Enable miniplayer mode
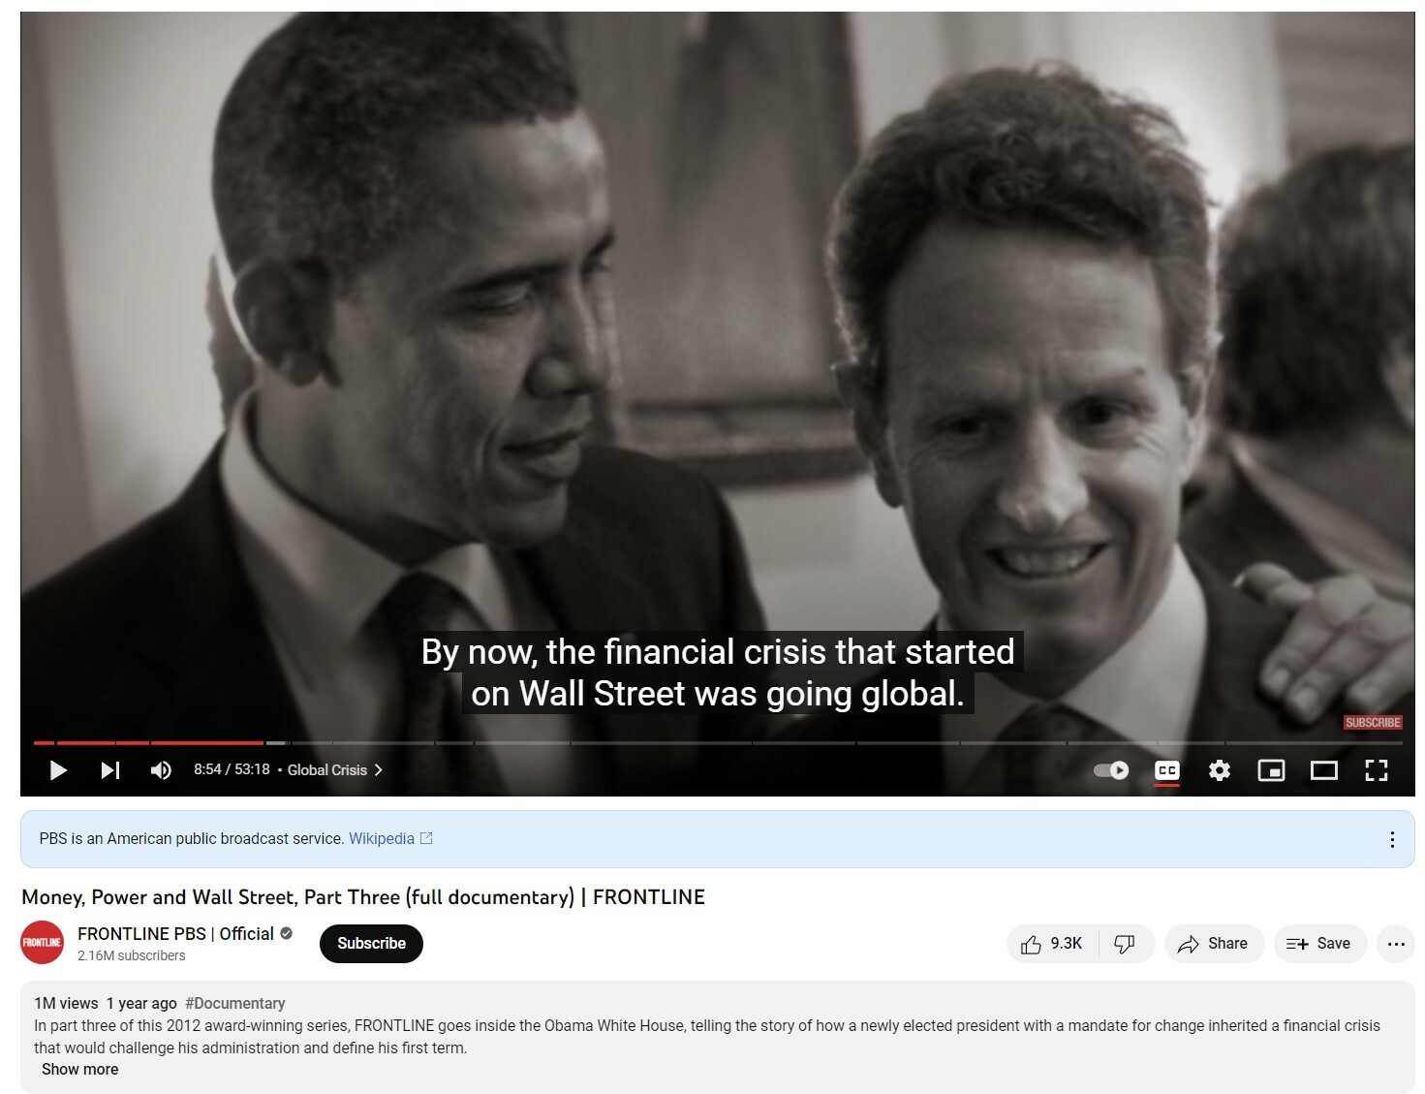Screen dimensions: 1425x1094 (1271, 770)
